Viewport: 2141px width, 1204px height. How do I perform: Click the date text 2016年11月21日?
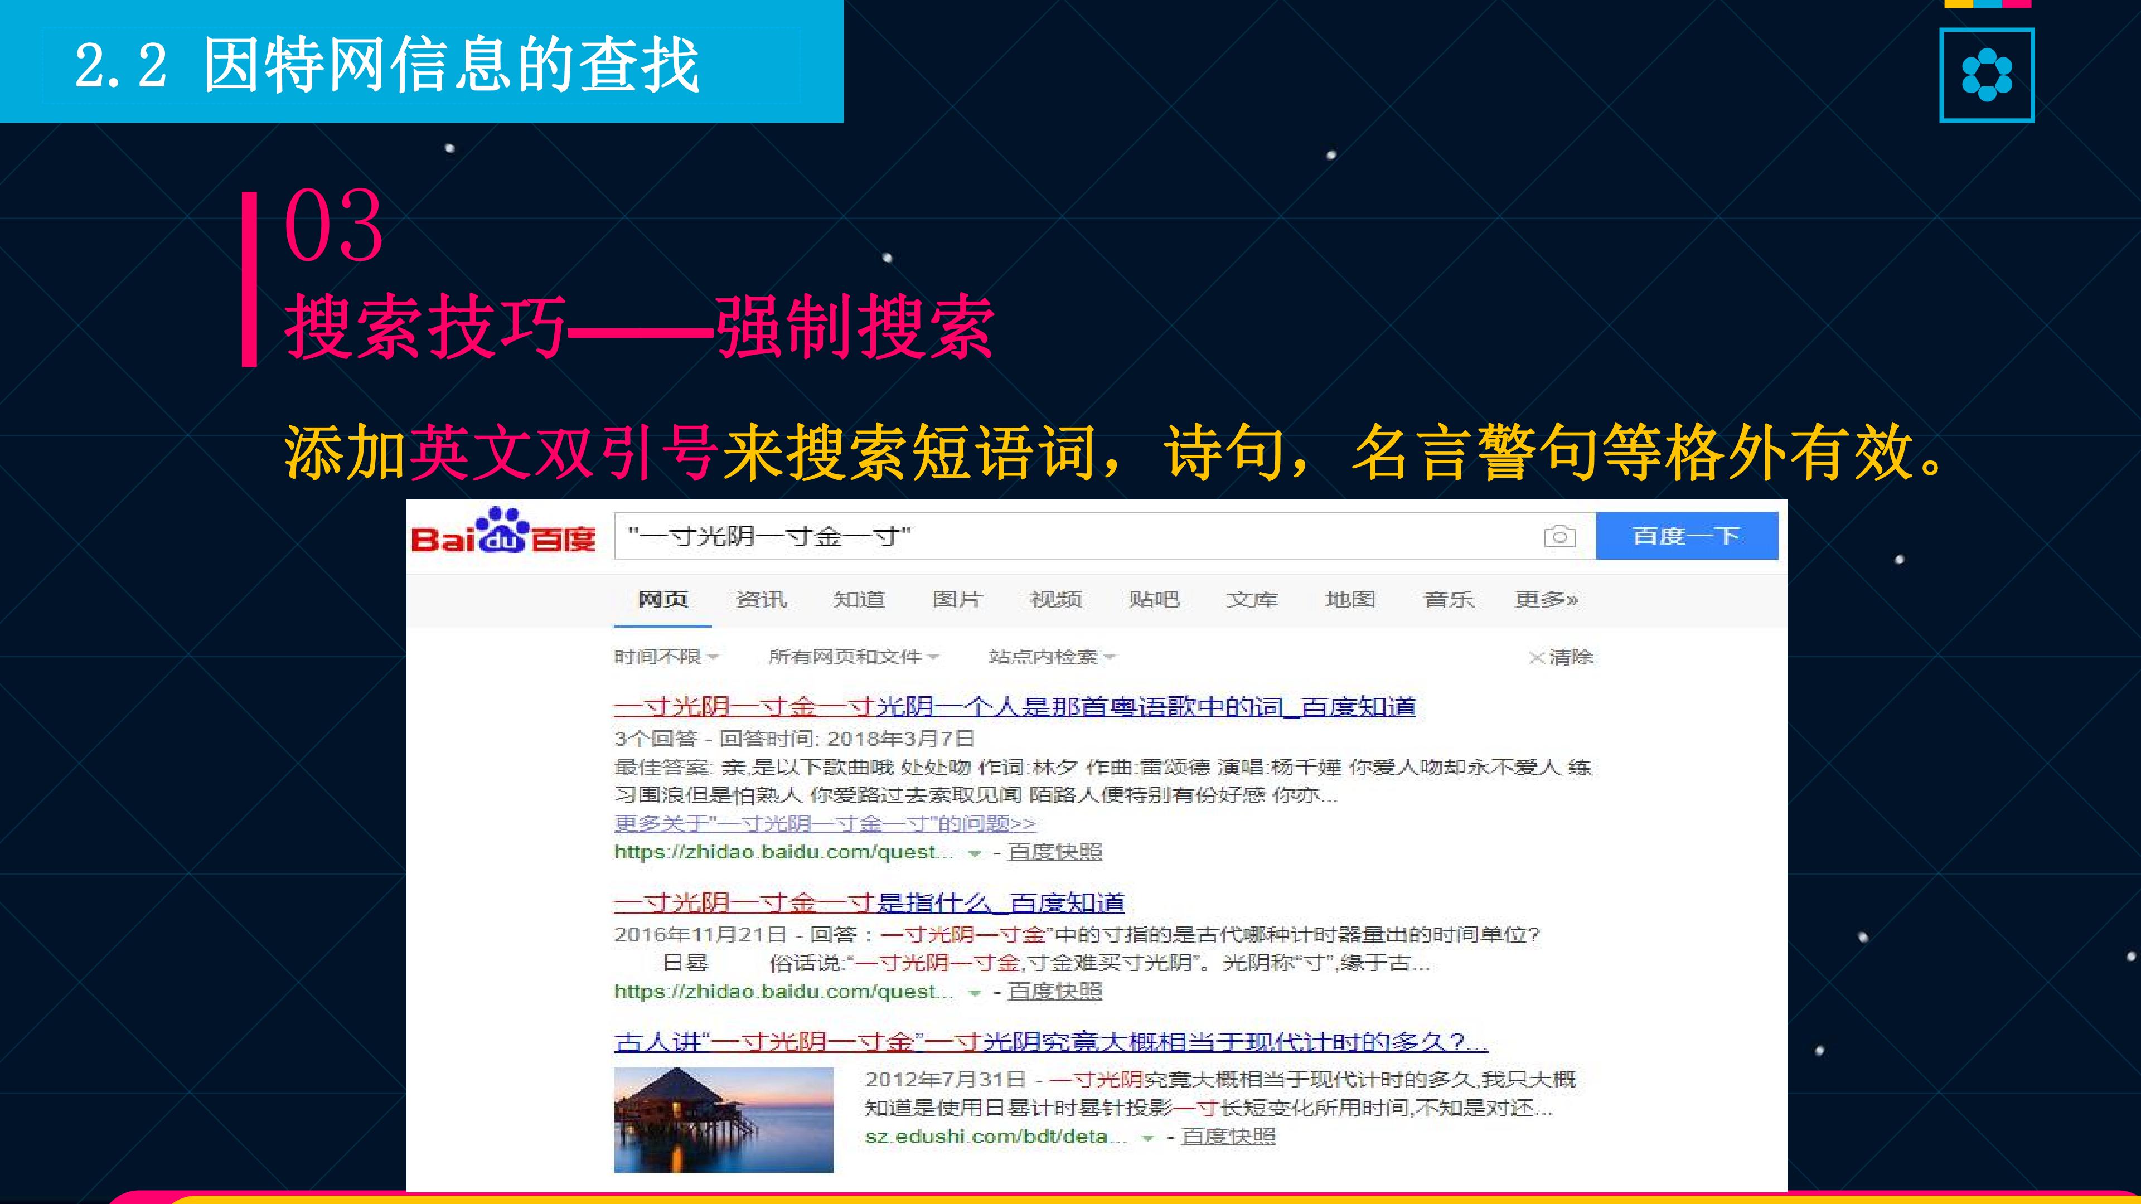point(700,934)
